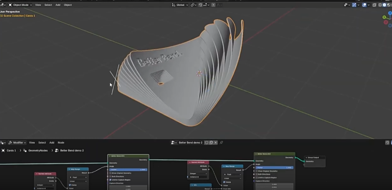Screen dimensions: 392x190
Task: Click the node group browse icon
Action: tap(174, 142)
